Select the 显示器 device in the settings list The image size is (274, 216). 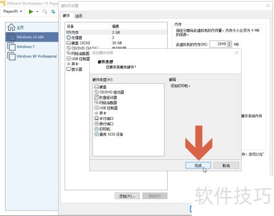click(74, 69)
